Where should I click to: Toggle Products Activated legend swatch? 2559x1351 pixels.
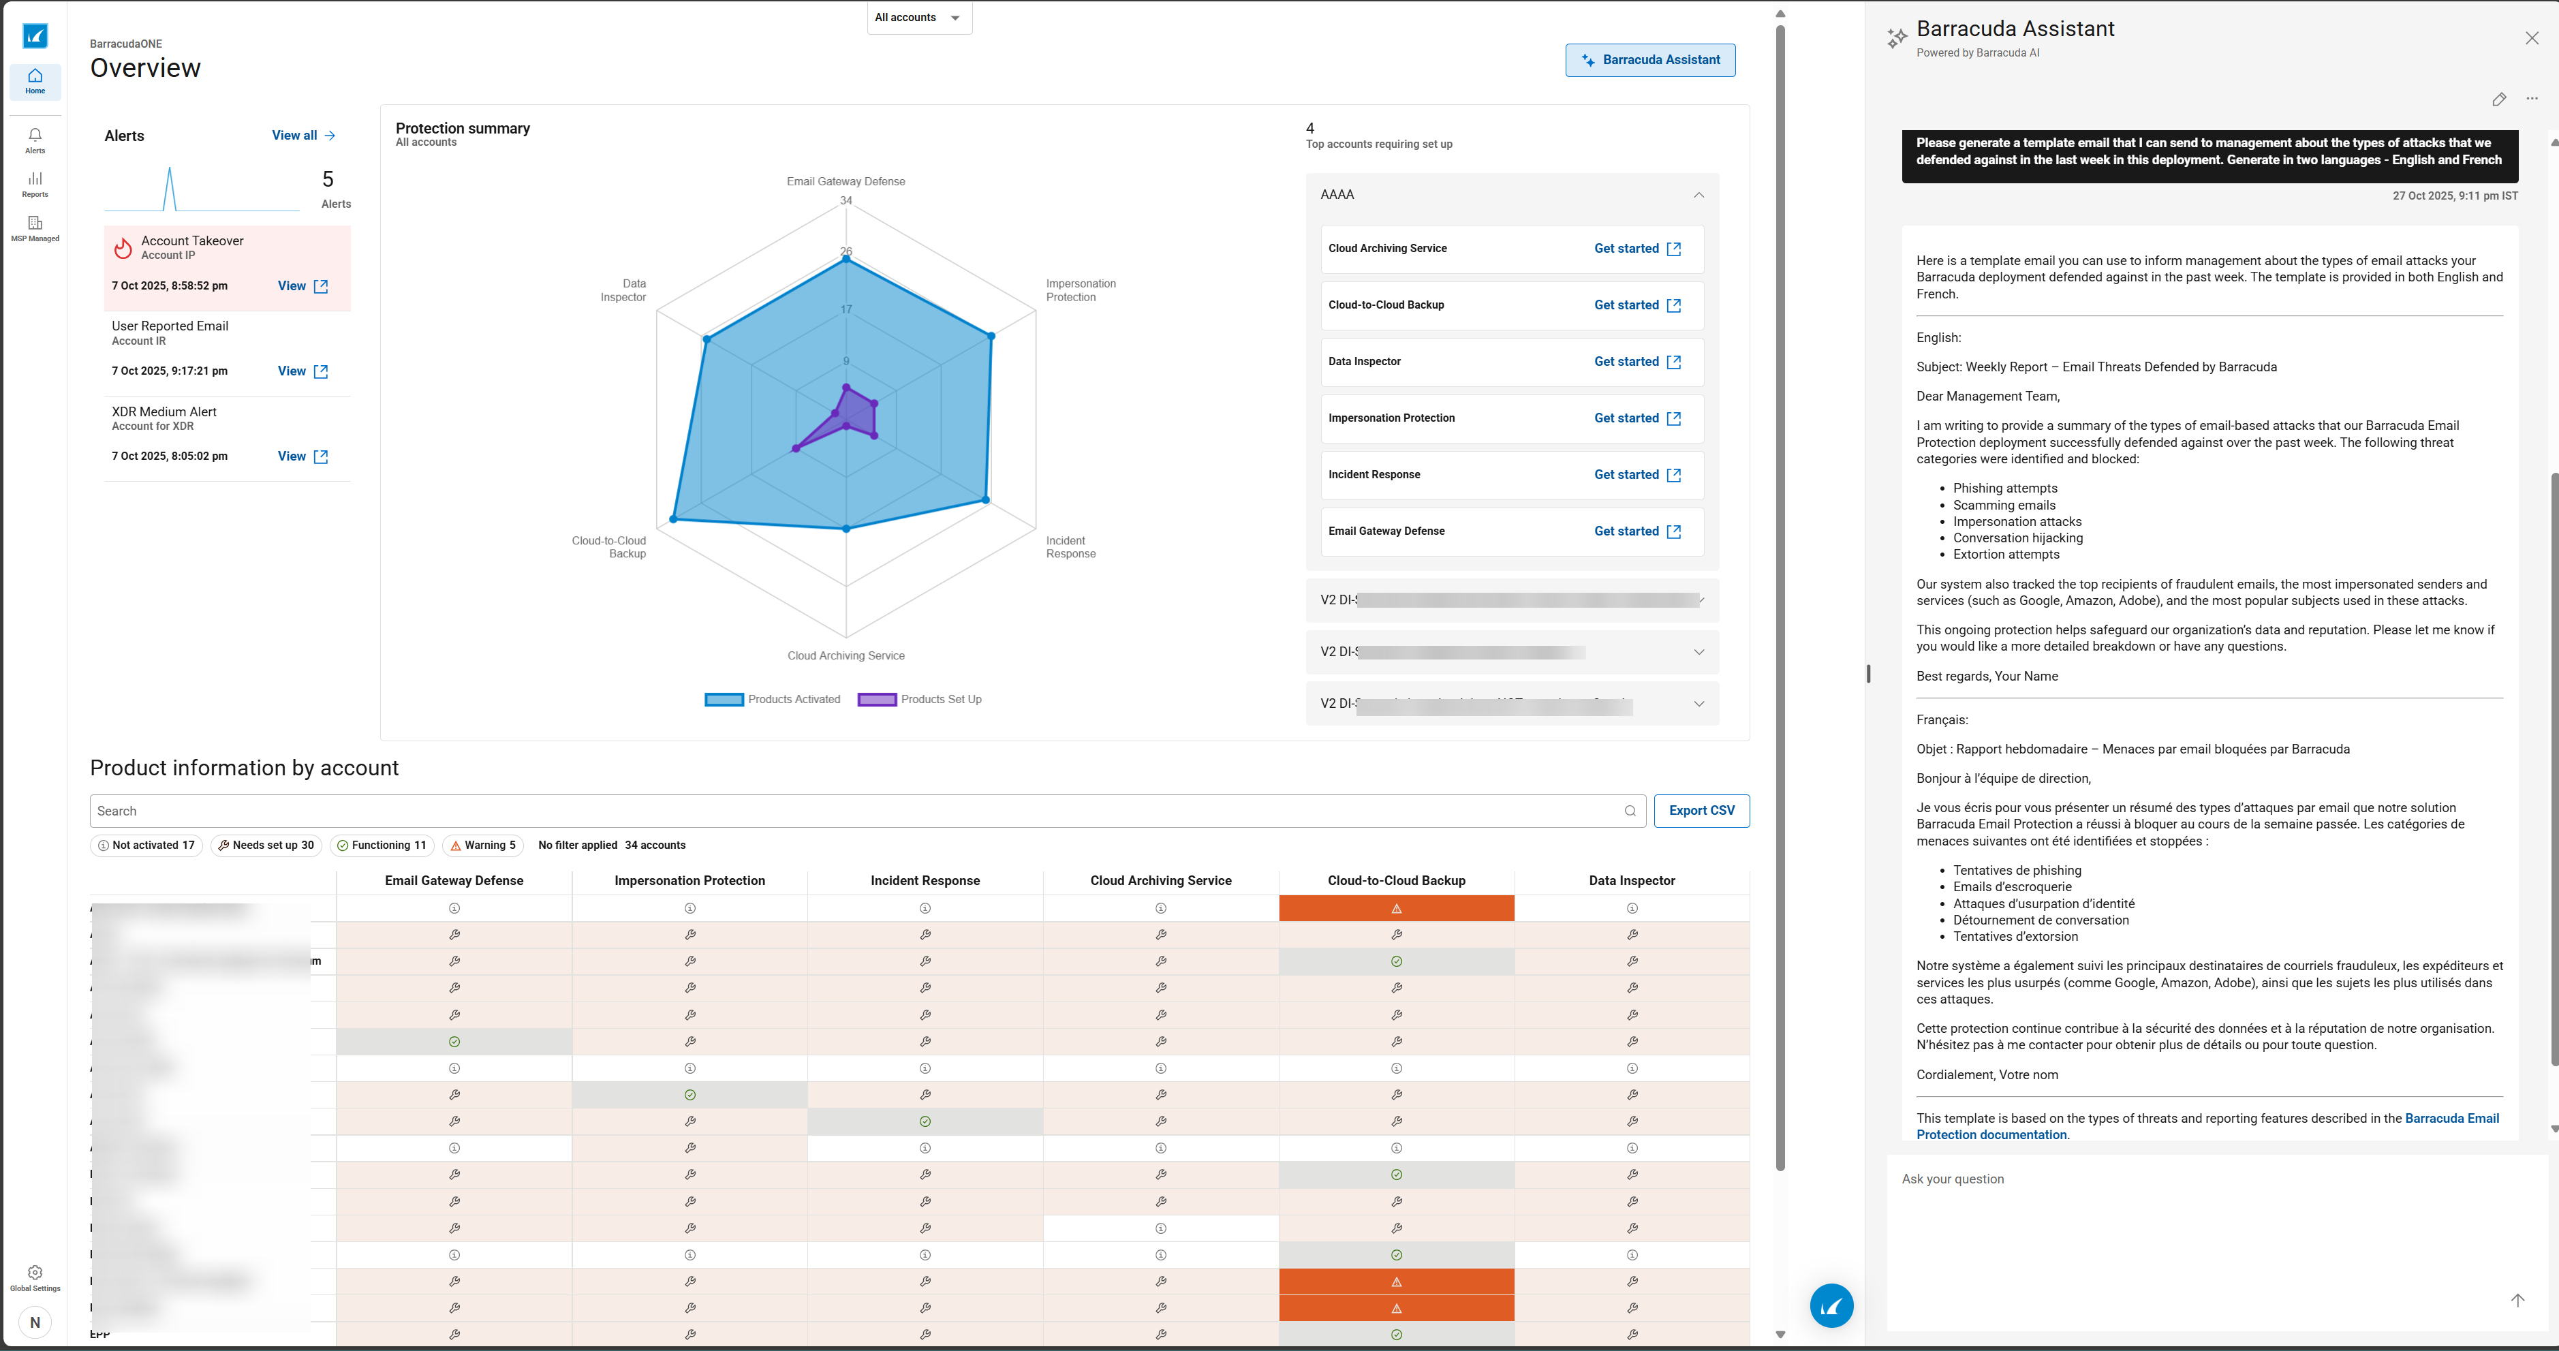click(723, 699)
